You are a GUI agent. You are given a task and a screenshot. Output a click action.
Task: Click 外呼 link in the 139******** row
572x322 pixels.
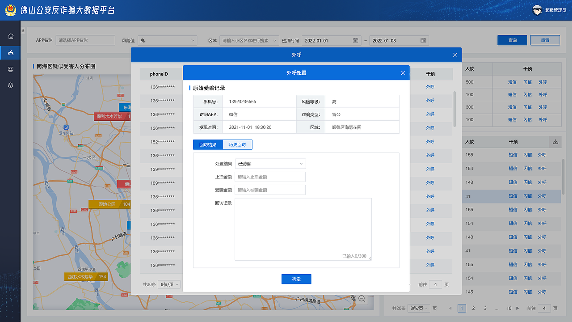[x=430, y=169]
